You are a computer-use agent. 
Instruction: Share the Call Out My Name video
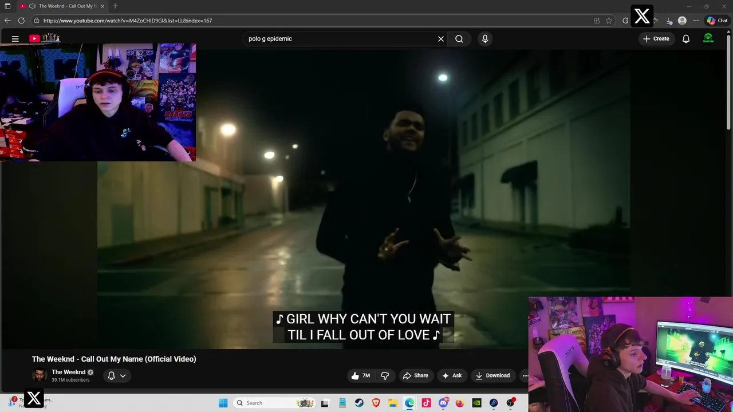point(416,375)
